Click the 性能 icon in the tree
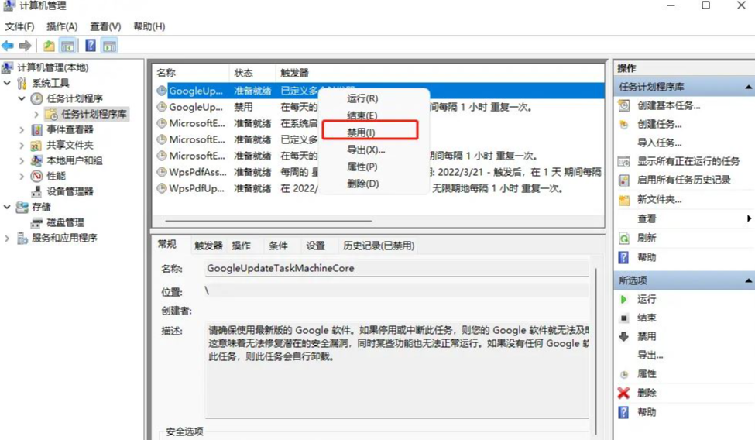 click(36, 176)
